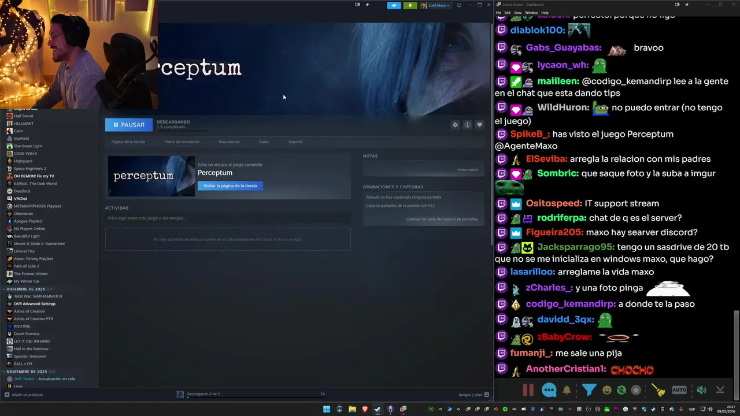Click the ESP language indicator in system tray
The height and width of the screenshot is (416, 740).
click(692, 409)
